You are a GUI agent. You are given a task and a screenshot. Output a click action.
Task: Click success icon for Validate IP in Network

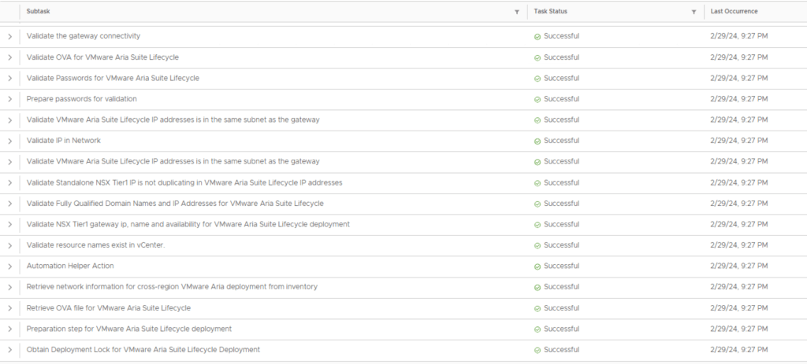(x=537, y=142)
